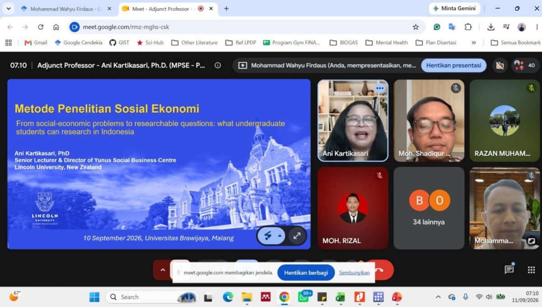The height and width of the screenshot is (307, 542).
Task: Select Ani Kartikasari video tile
Action: pos(353,121)
